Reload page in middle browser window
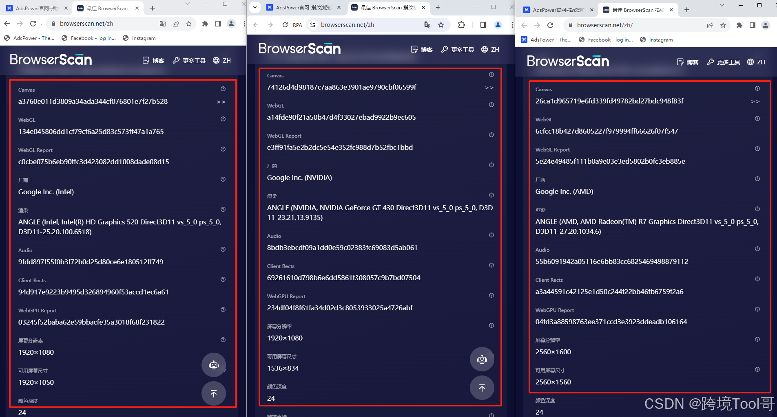The image size is (777, 417). pos(285,25)
